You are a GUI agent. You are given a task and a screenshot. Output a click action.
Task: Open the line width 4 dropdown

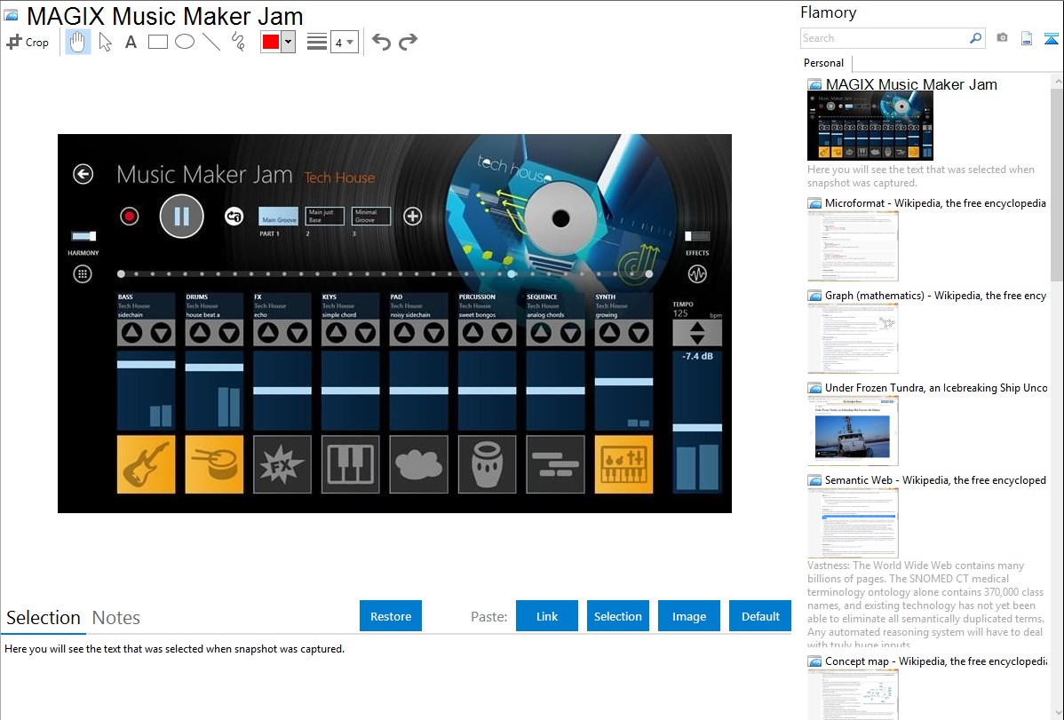(x=344, y=43)
